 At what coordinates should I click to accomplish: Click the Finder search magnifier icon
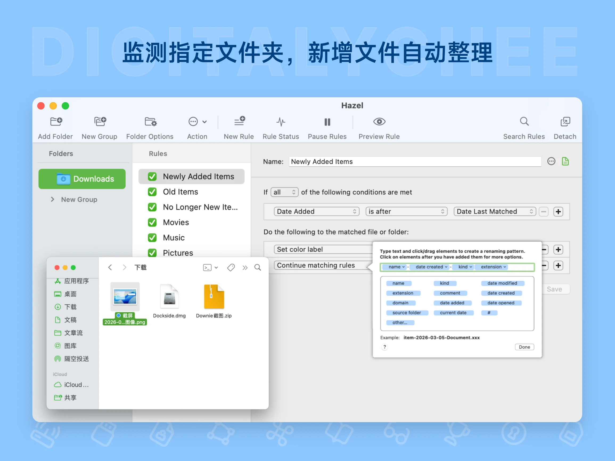258,267
